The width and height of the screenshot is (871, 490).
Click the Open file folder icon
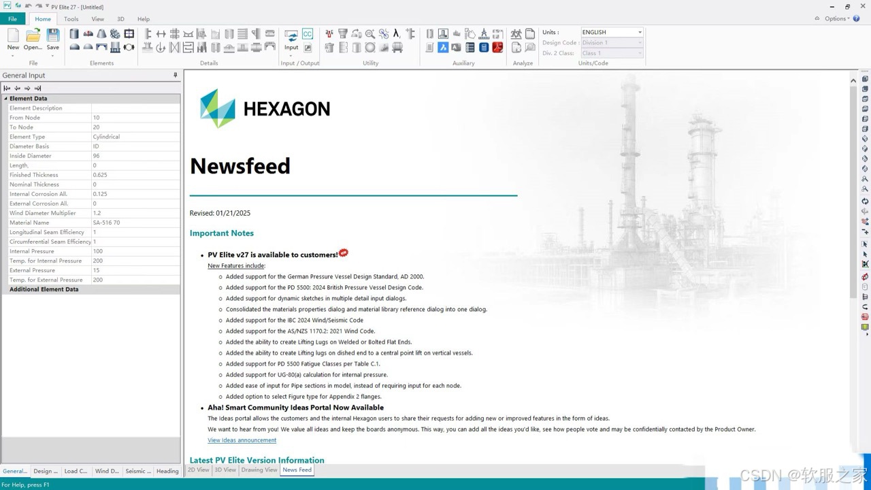tap(33, 35)
